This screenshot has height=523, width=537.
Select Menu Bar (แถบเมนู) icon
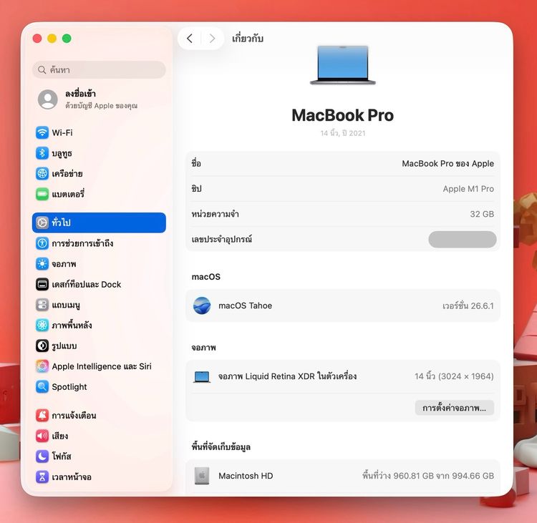point(42,305)
